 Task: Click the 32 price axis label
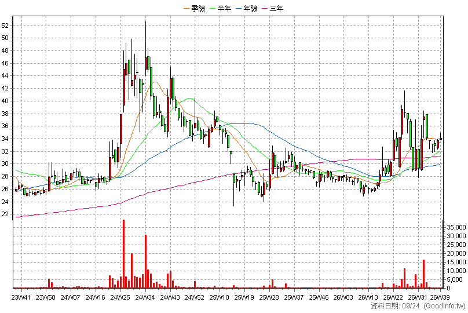[5, 151]
